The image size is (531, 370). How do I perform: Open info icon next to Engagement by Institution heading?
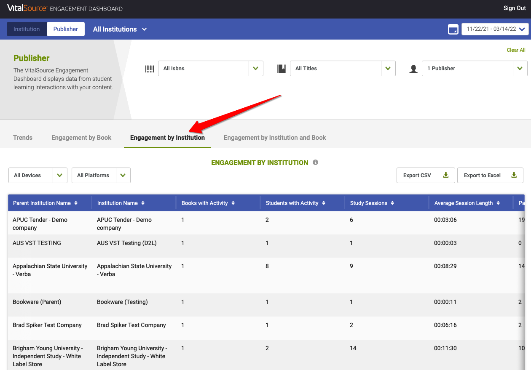(315, 162)
